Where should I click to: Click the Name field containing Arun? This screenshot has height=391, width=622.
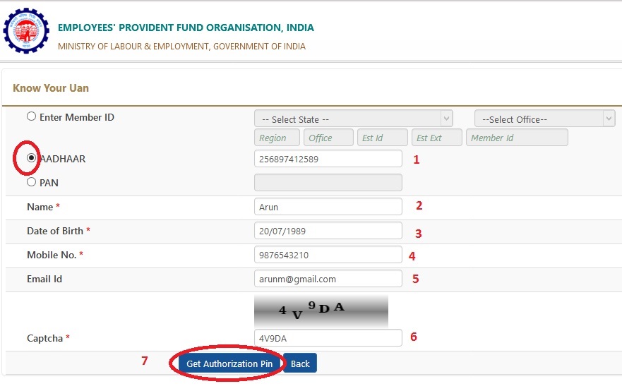tap(328, 207)
